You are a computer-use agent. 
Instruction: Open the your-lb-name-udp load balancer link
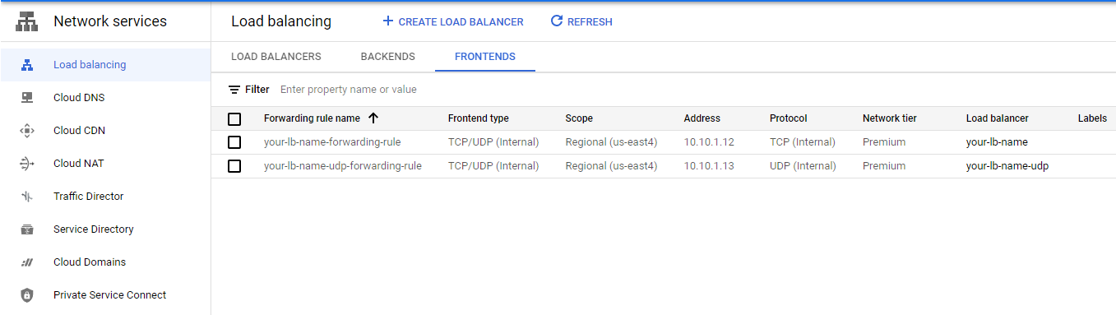(x=1007, y=166)
